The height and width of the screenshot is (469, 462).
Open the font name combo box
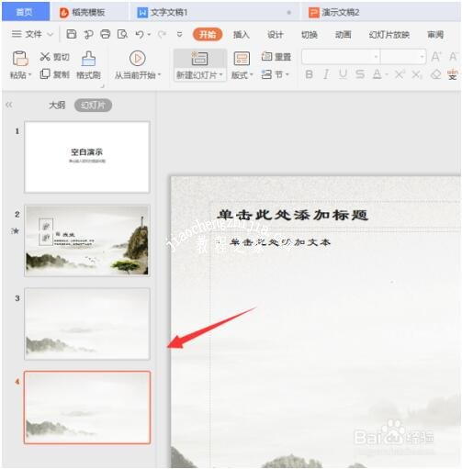[341, 57]
